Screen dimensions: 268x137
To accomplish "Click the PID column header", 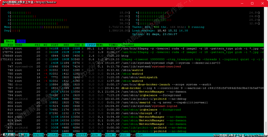I will 10,45.
